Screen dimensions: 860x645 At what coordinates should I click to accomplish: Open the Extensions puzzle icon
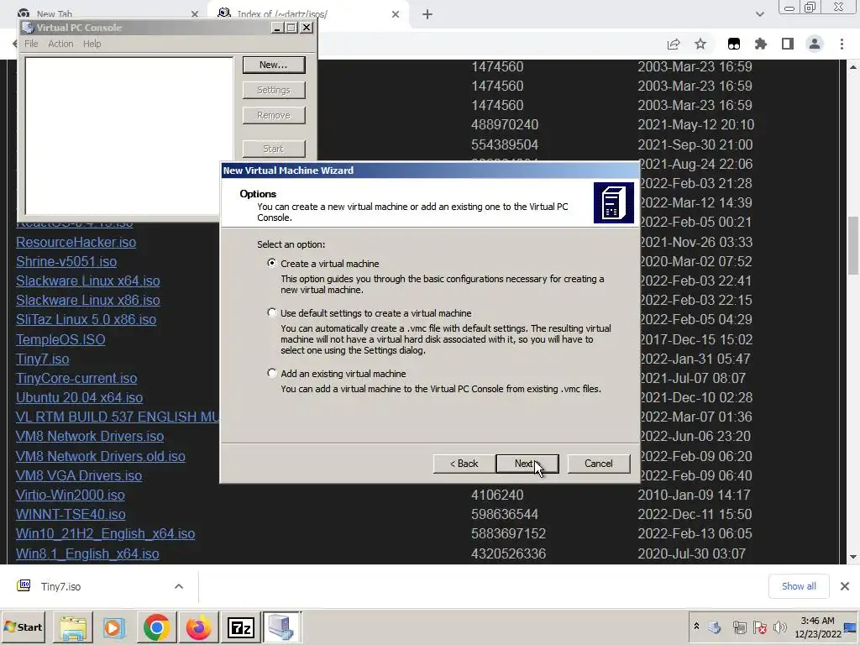(x=761, y=44)
